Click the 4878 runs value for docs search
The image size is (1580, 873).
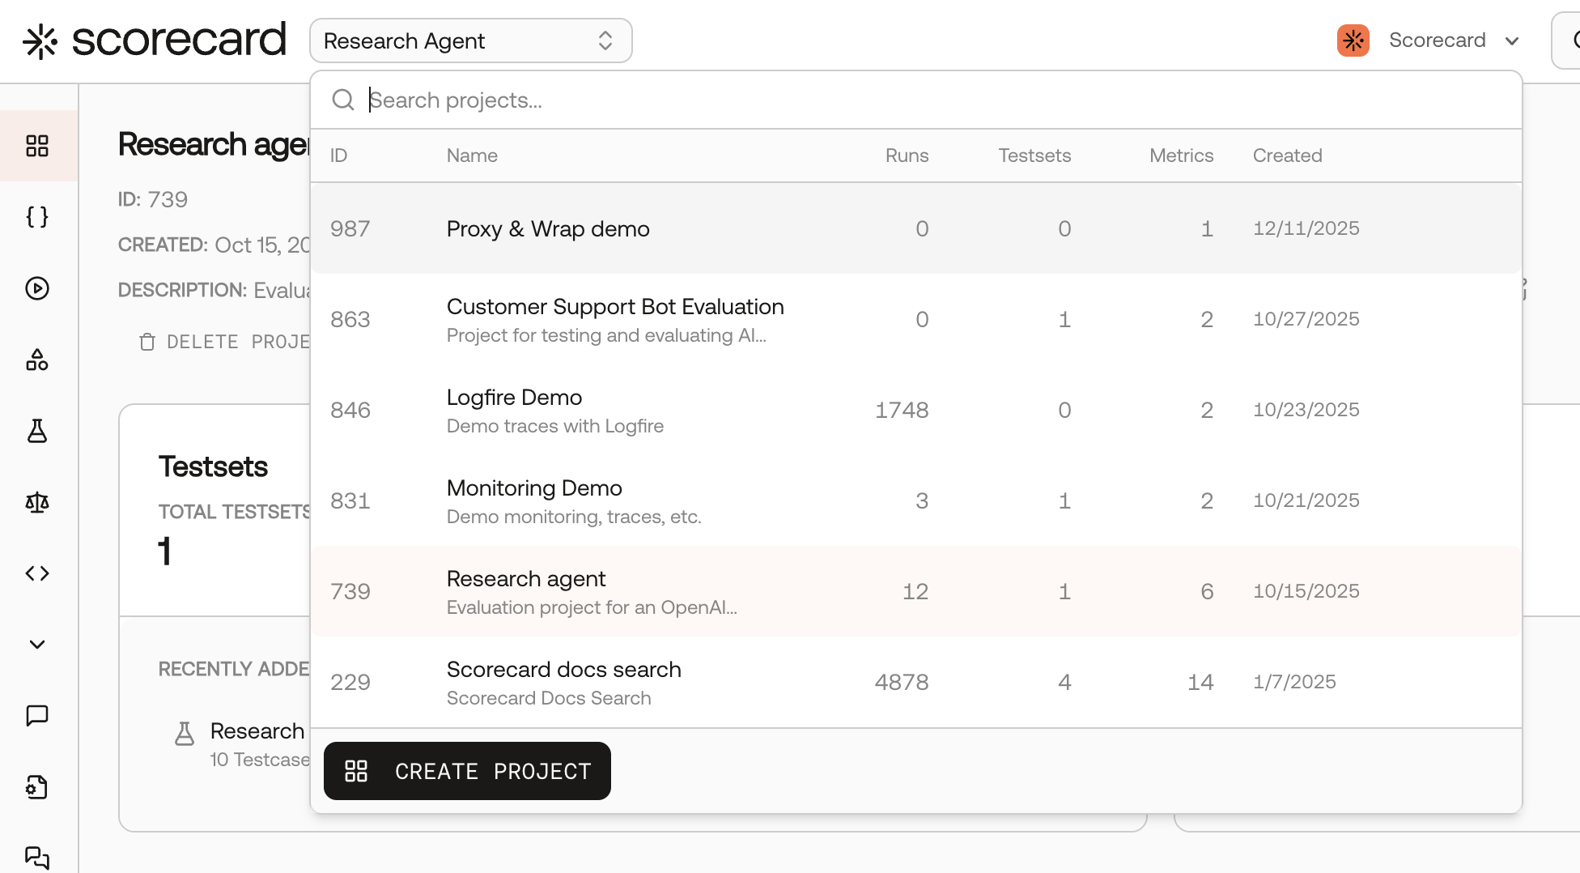point(901,682)
